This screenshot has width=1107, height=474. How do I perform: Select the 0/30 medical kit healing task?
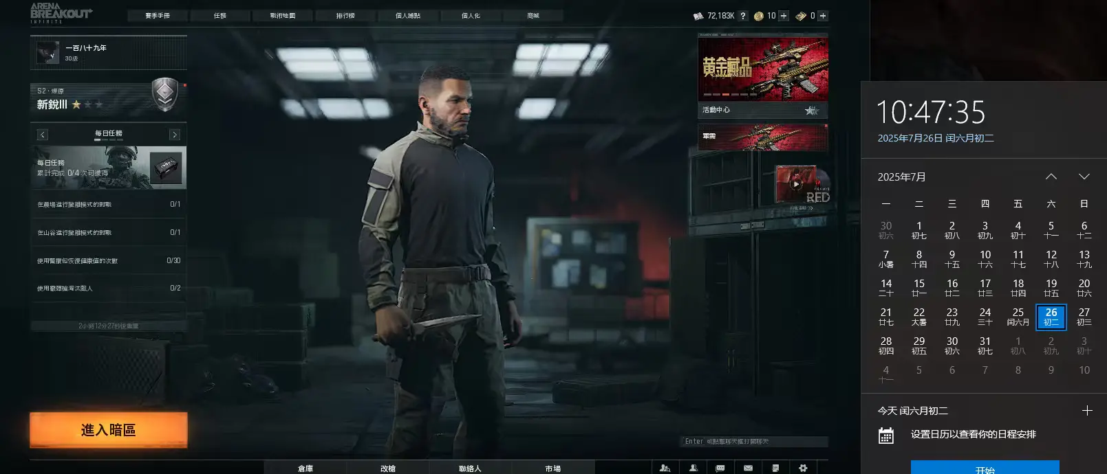pyautogui.click(x=109, y=260)
